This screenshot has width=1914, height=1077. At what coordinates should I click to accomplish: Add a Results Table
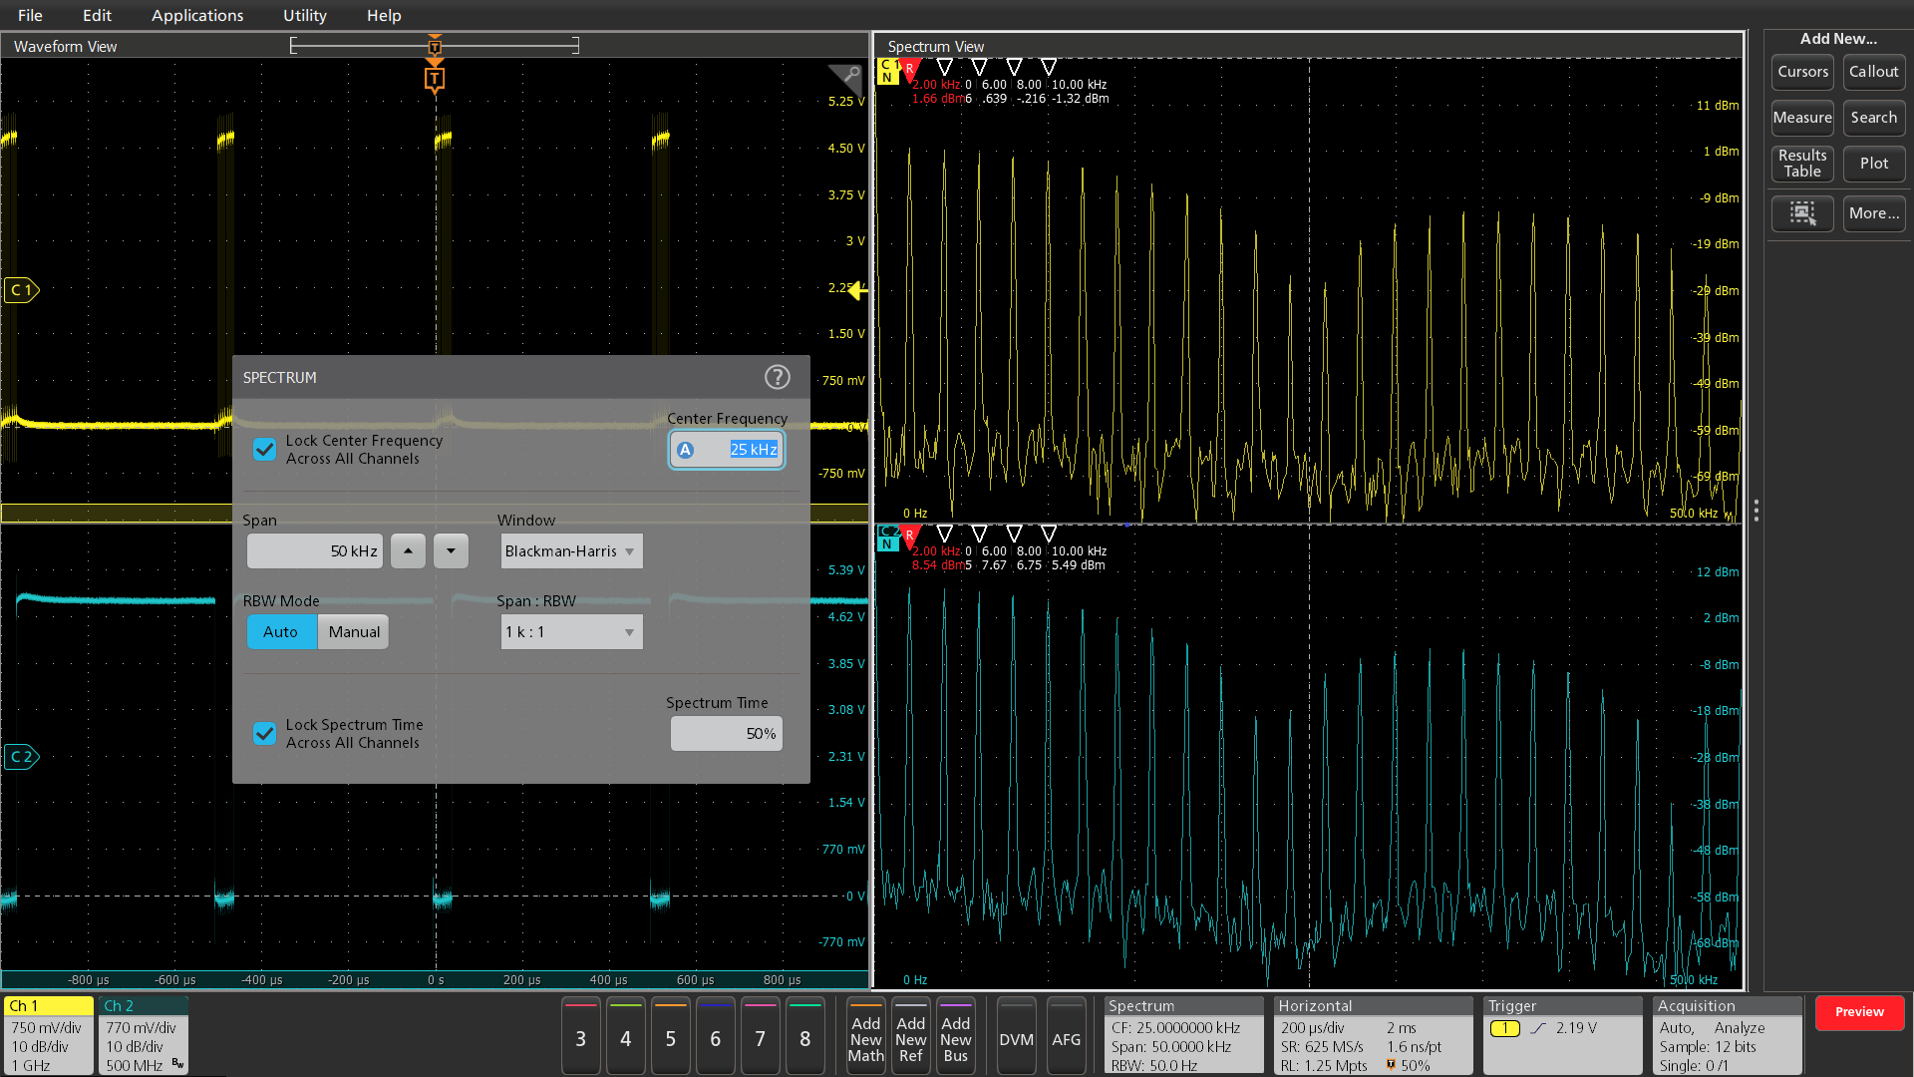(x=1802, y=164)
